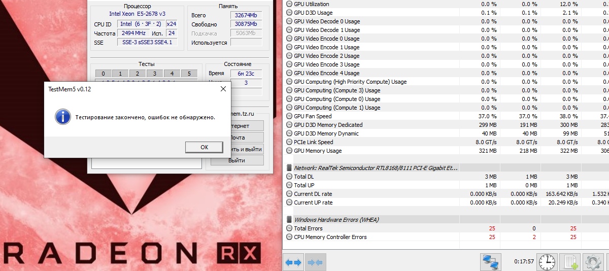Select the GPU Computing (Compute 3) Usage row
609x271 pixels.
coord(446,90)
